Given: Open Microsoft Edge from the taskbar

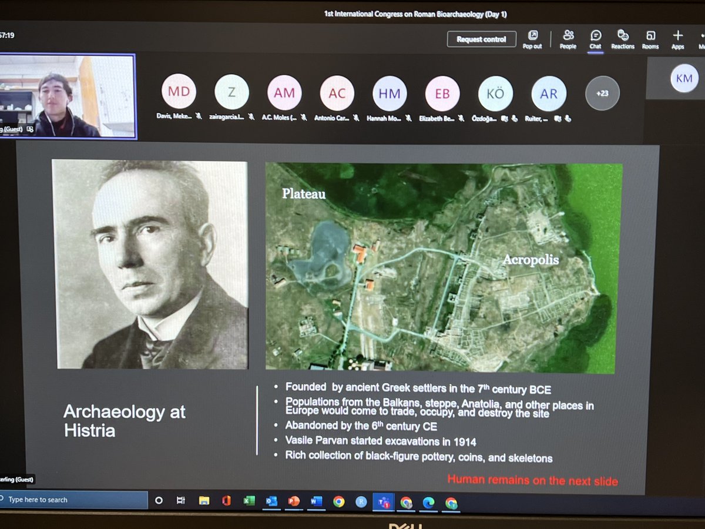Looking at the screenshot, I should tap(428, 503).
